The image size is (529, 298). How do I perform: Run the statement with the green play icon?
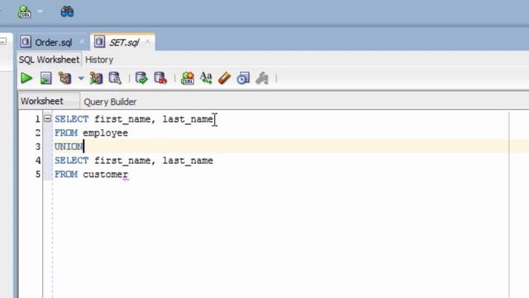pyautogui.click(x=26, y=79)
